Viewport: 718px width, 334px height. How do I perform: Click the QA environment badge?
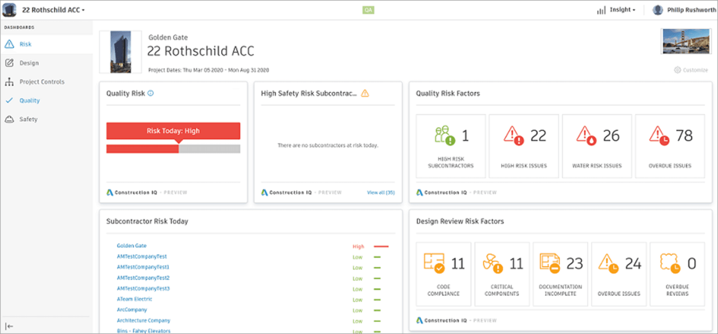coord(368,10)
